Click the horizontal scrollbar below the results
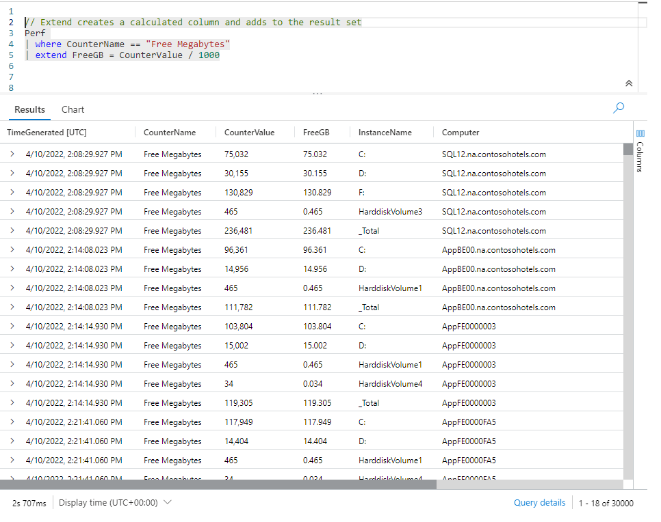The height and width of the screenshot is (522, 661). tap(219, 484)
